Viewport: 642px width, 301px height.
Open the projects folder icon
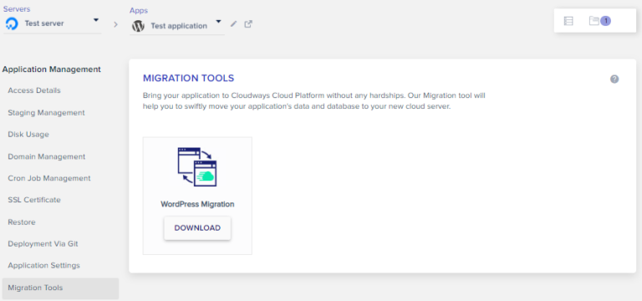pyautogui.click(x=594, y=20)
